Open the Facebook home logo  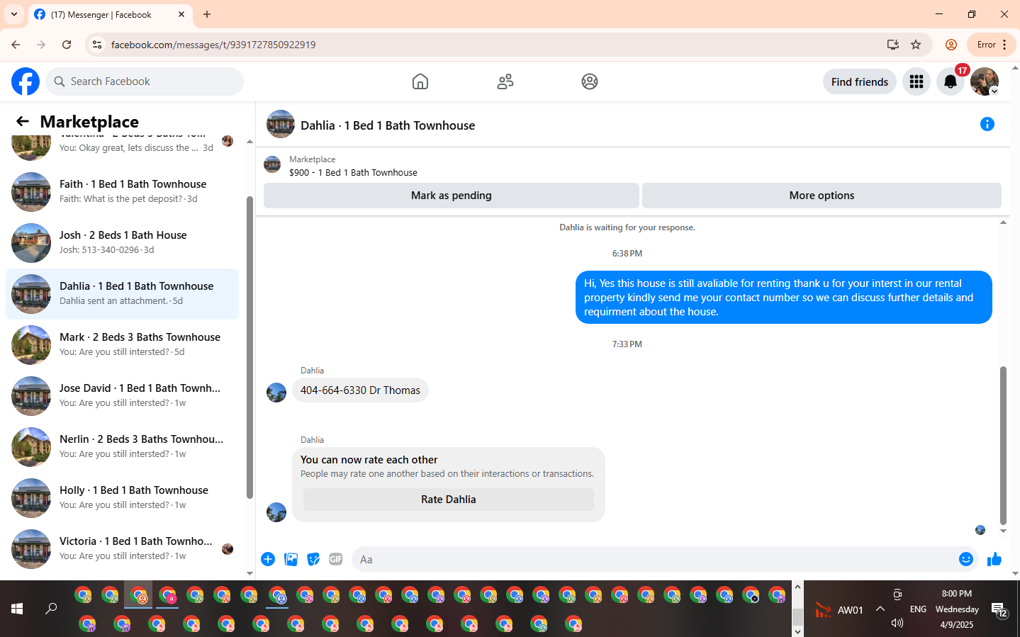pyautogui.click(x=26, y=81)
